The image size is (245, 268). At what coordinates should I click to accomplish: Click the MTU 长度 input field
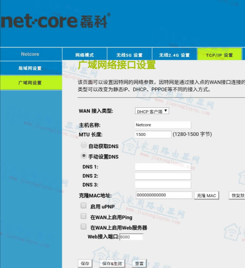coord(153,135)
